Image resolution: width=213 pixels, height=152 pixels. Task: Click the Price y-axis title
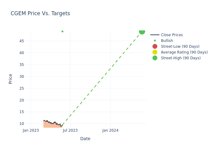tap(11, 79)
